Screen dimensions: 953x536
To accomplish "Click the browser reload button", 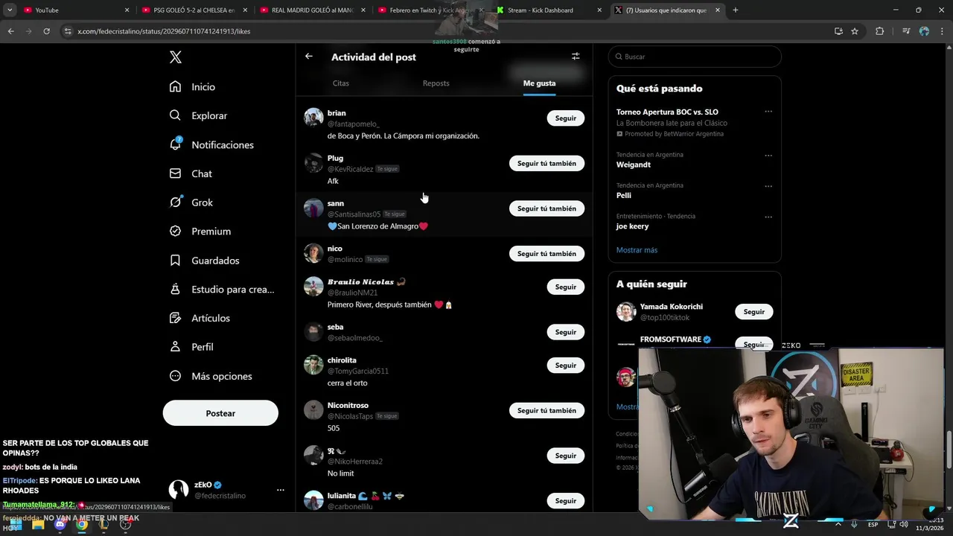I will tap(46, 31).
